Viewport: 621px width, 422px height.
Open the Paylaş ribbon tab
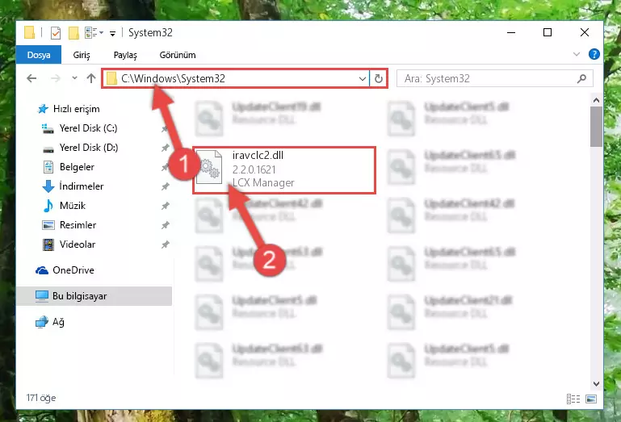pyautogui.click(x=125, y=55)
